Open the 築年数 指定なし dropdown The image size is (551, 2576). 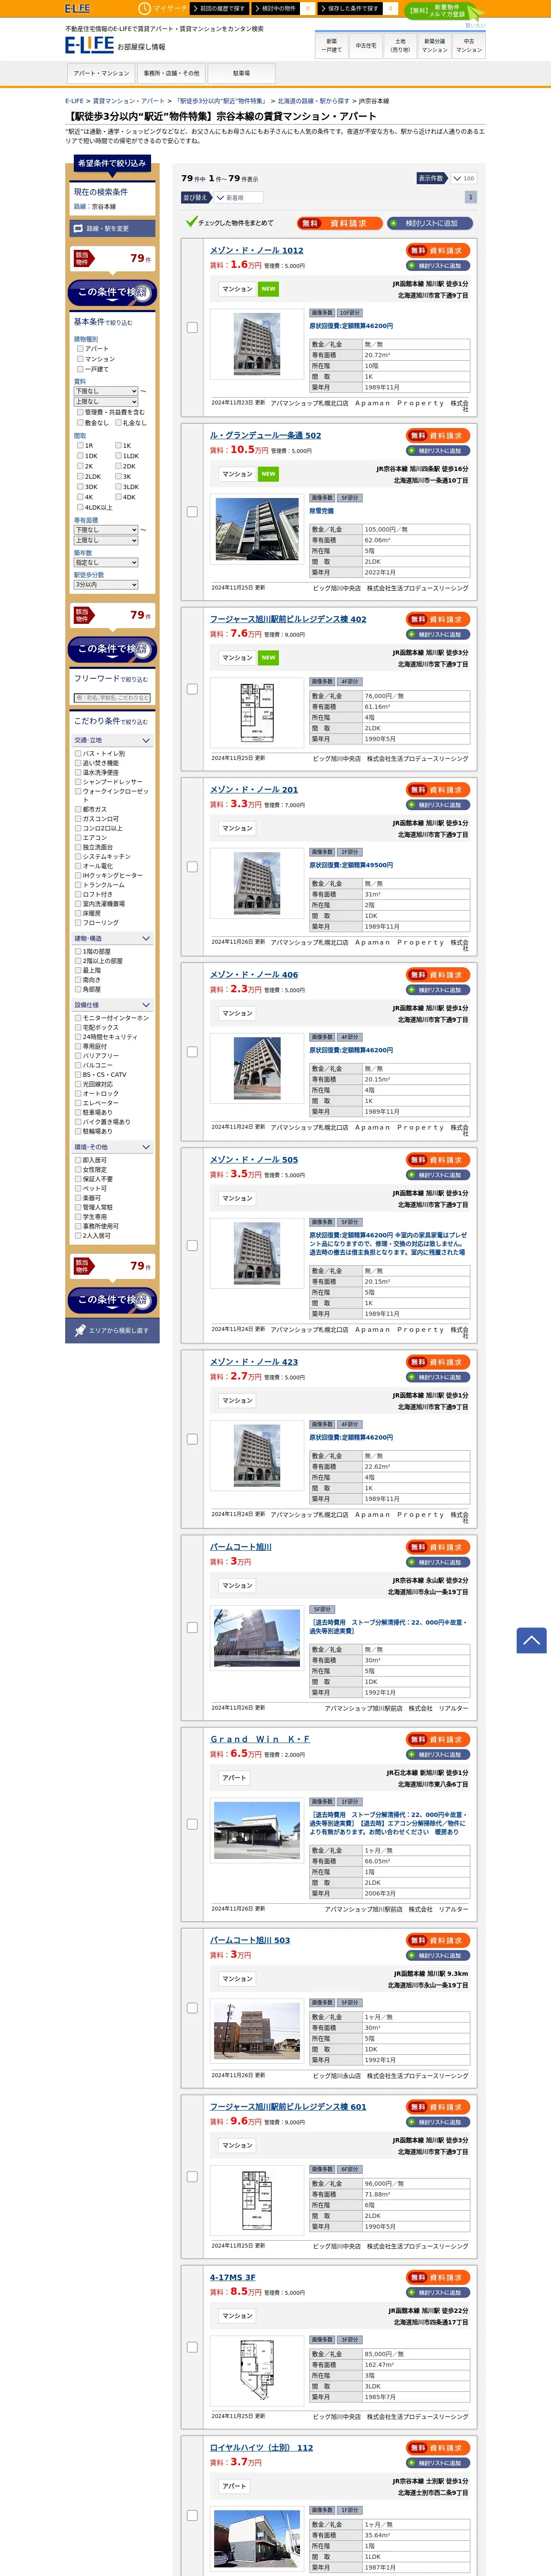(x=106, y=563)
